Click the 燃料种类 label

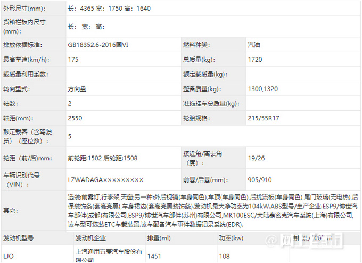click(196, 45)
